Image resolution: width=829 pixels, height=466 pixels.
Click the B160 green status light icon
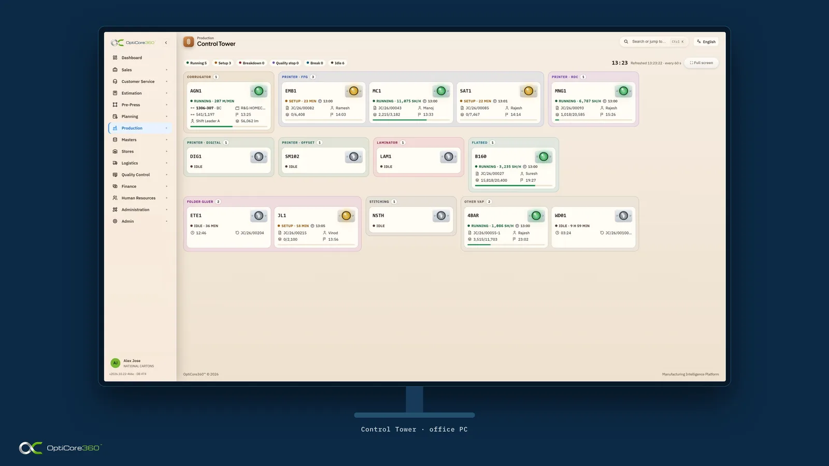click(x=544, y=156)
